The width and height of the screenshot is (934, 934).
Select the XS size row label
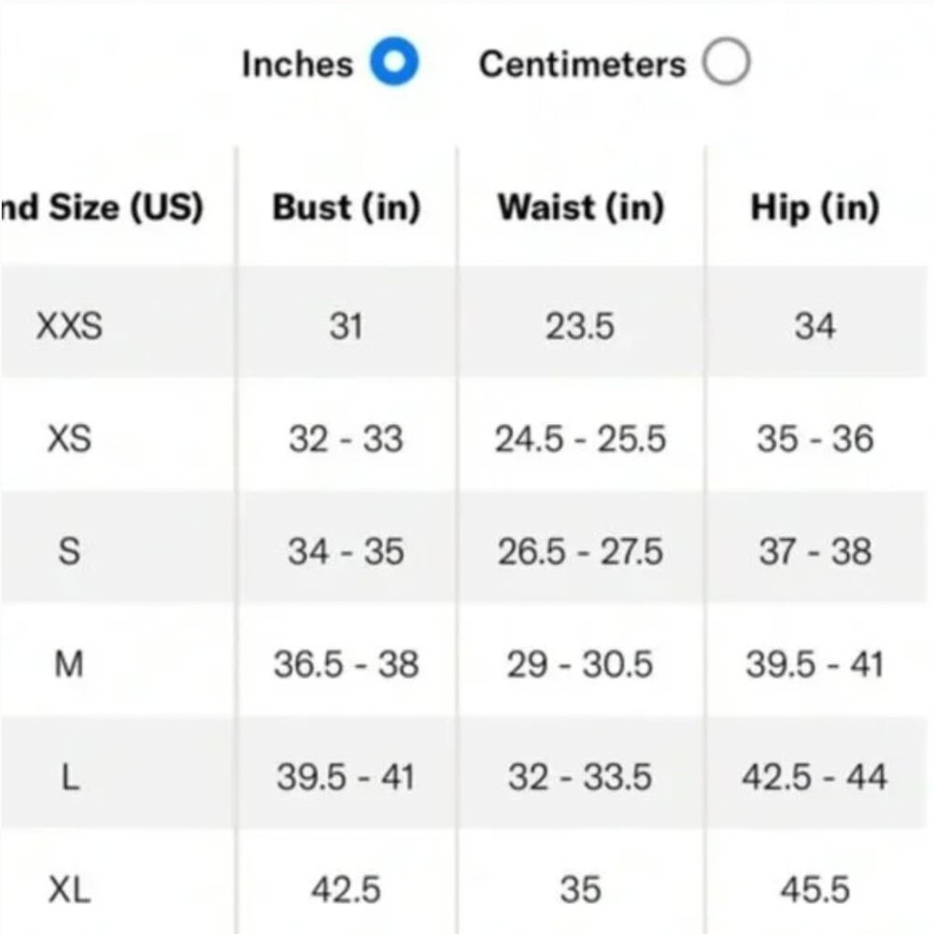(69, 438)
